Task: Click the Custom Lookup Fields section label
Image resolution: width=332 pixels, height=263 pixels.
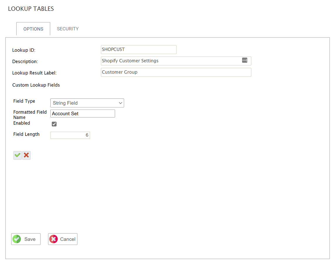Action: pyautogui.click(x=36, y=85)
